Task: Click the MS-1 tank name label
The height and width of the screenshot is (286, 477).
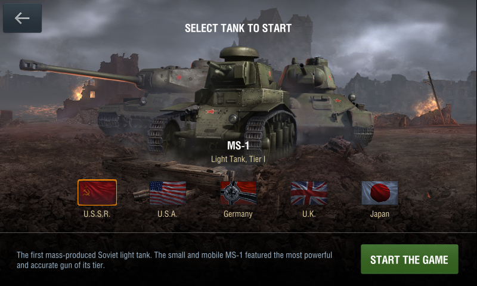Action: (238, 145)
